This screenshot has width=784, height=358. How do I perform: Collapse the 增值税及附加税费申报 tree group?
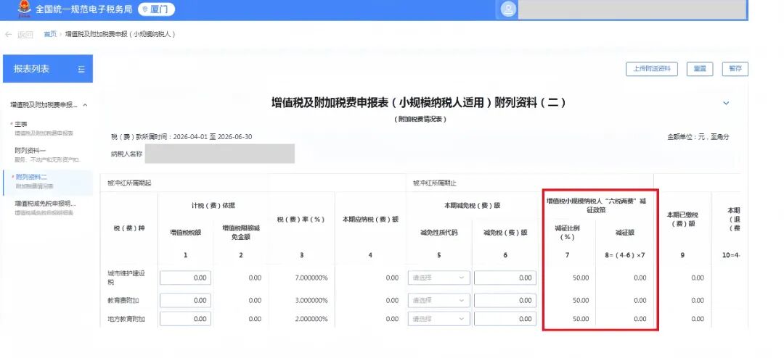point(85,105)
